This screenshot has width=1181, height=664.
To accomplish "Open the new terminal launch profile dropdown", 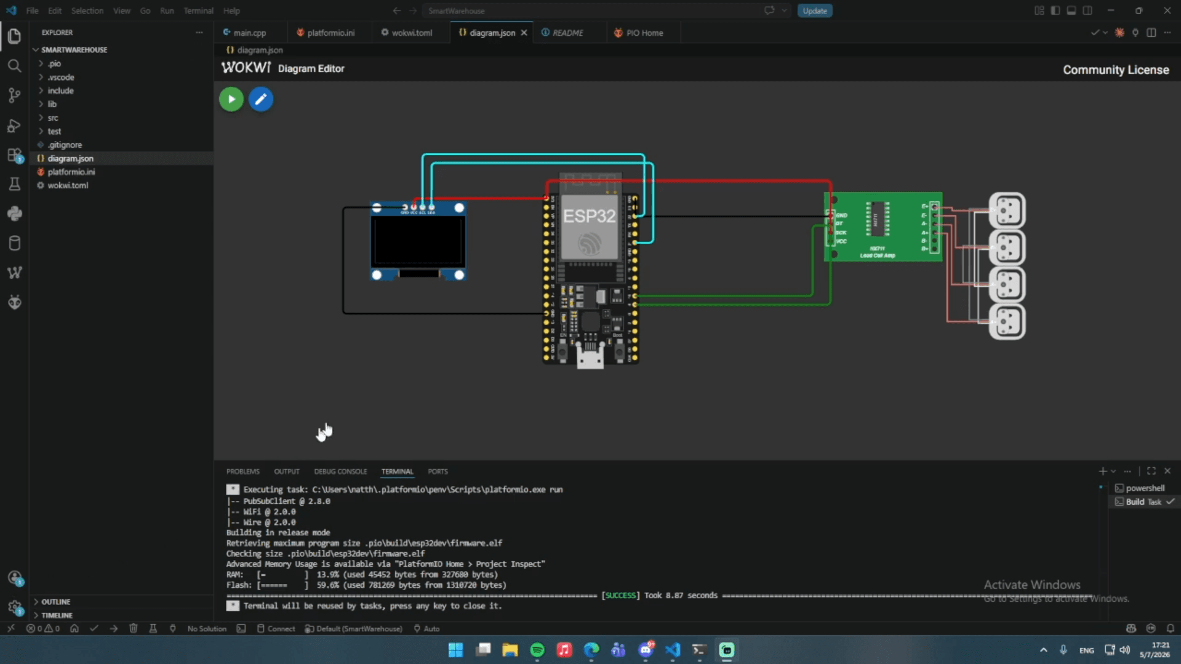I will (x=1113, y=471).
